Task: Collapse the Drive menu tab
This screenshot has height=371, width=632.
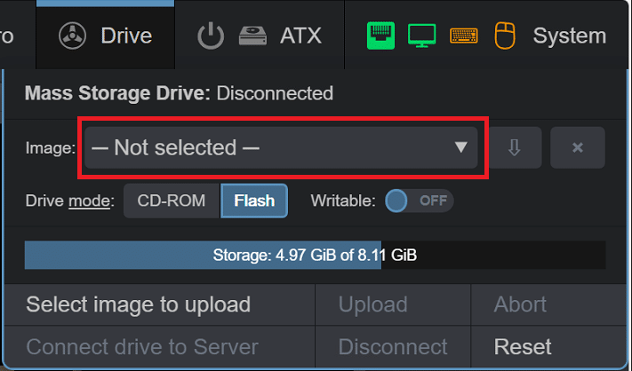Action: 106,36
